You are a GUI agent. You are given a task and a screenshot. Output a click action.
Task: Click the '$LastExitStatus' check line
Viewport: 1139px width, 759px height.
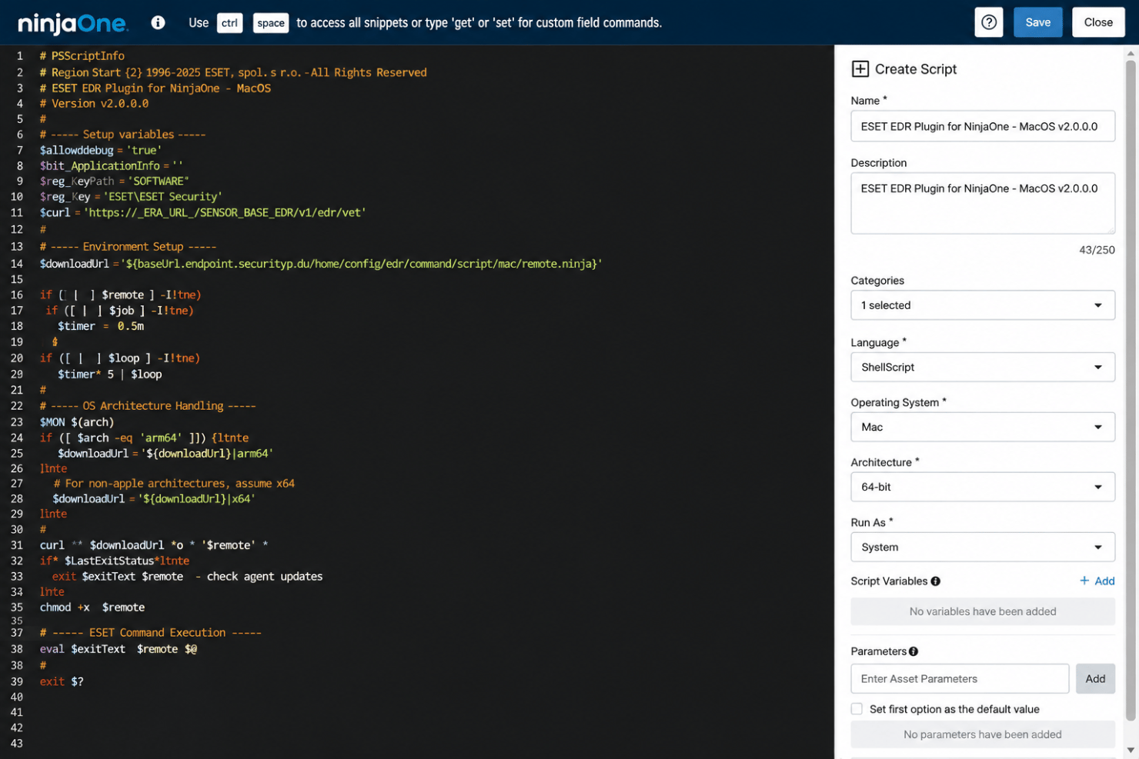click(x=115, y=561)
